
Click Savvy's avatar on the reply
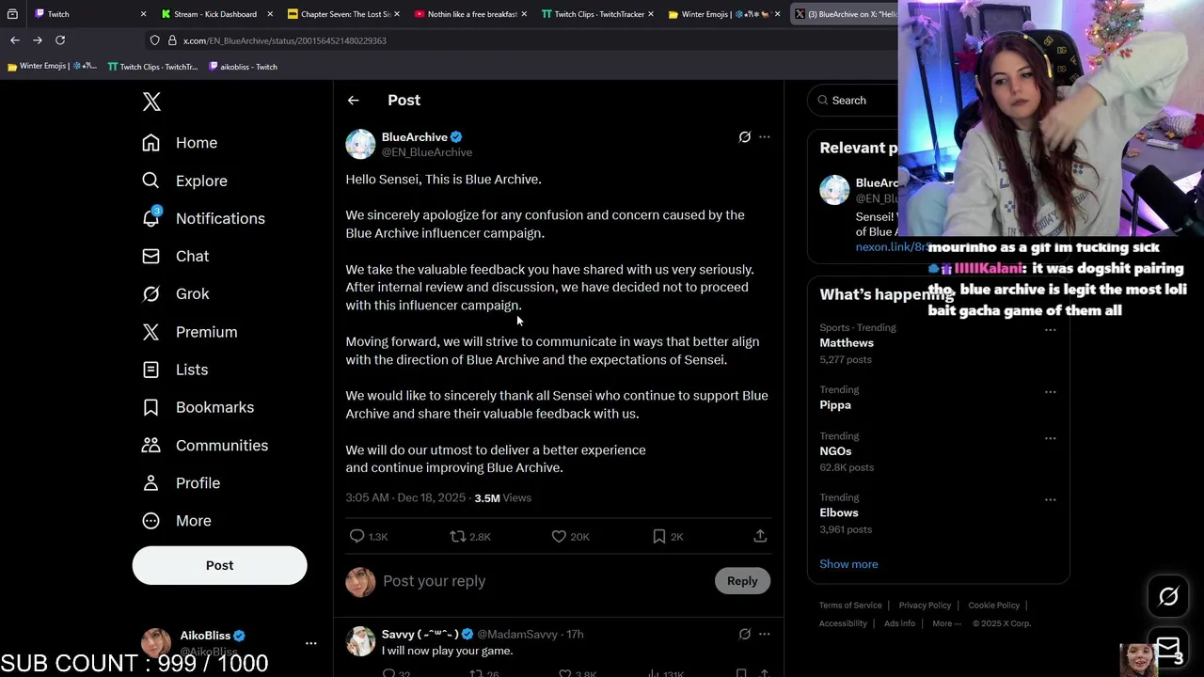pyautogui.click(x=360, y=640)
